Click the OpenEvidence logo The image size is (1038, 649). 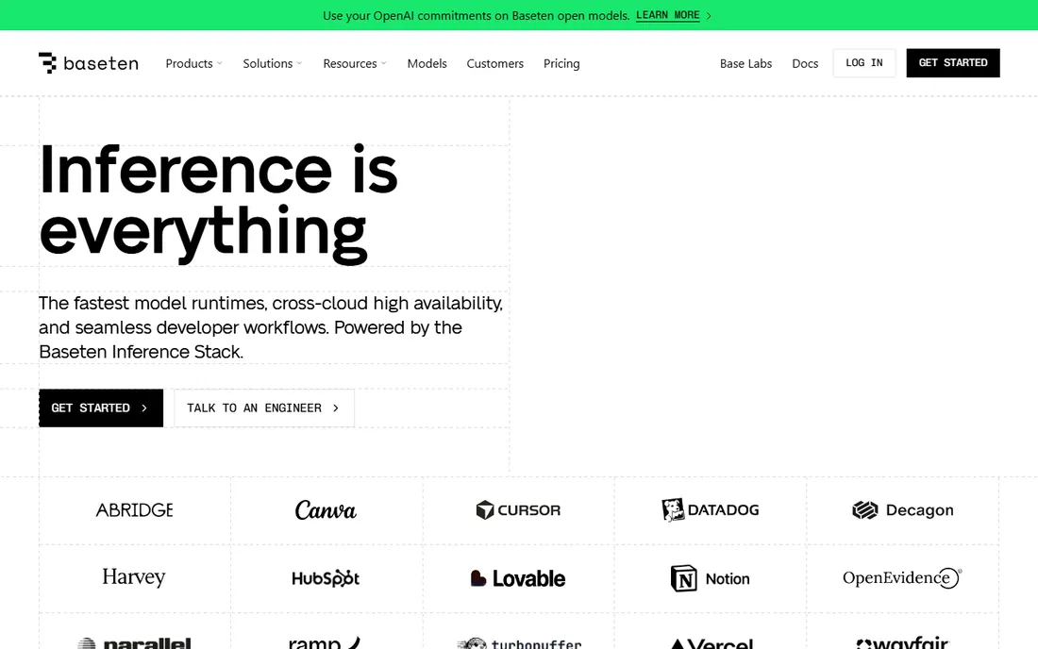[902, 577]
